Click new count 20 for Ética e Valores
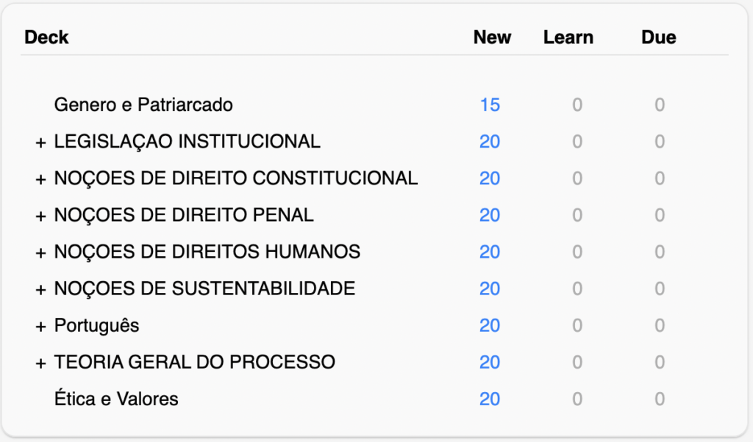The image size is (753, 442). pyautogui.click(x=490, y=399)
